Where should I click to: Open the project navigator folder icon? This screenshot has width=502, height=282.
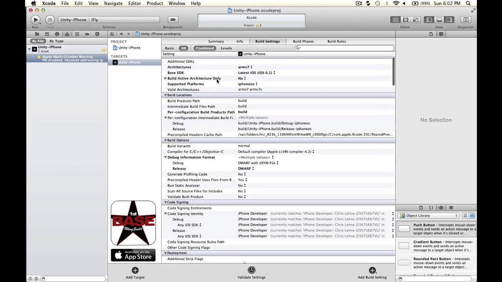pos(37,34)
